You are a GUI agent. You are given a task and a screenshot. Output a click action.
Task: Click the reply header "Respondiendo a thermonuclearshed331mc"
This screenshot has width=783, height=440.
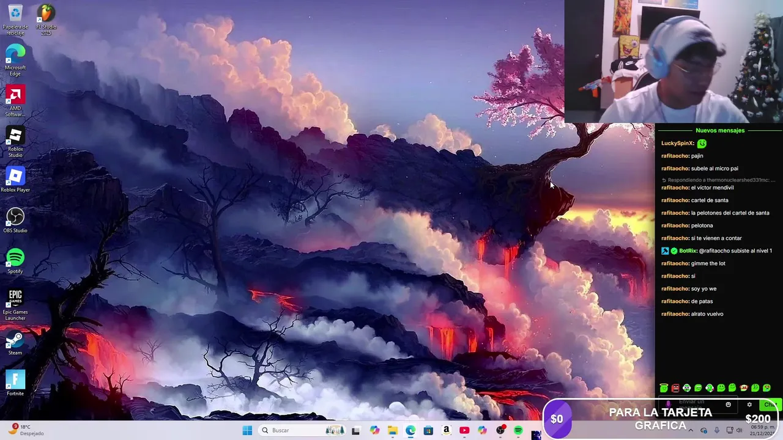[718, 180]
